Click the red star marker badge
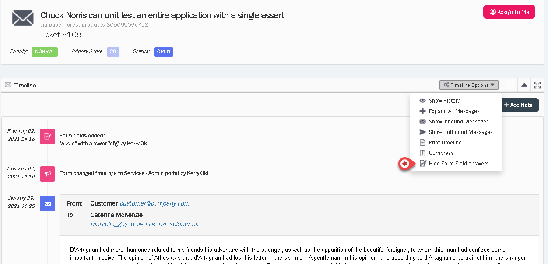 point(405,164)
